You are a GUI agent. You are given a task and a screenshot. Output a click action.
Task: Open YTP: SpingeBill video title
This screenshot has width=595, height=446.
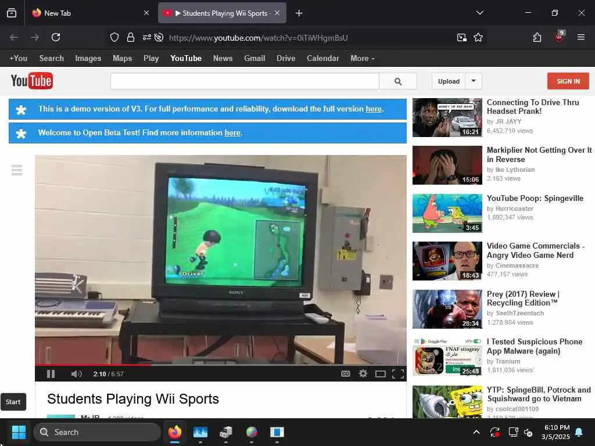click(x=539, y=394)
